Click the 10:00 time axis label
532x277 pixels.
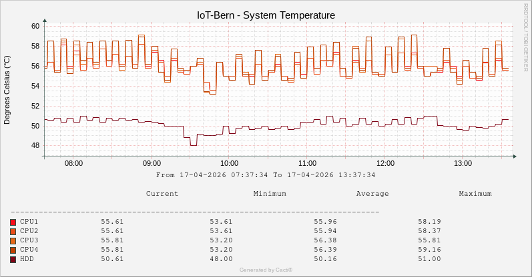(x=230, y=163)
